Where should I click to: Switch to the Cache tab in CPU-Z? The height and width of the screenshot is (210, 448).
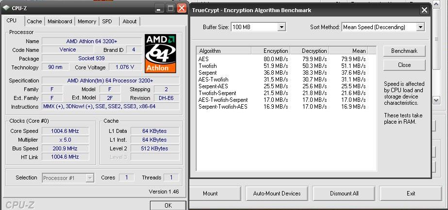pos(34,21)
